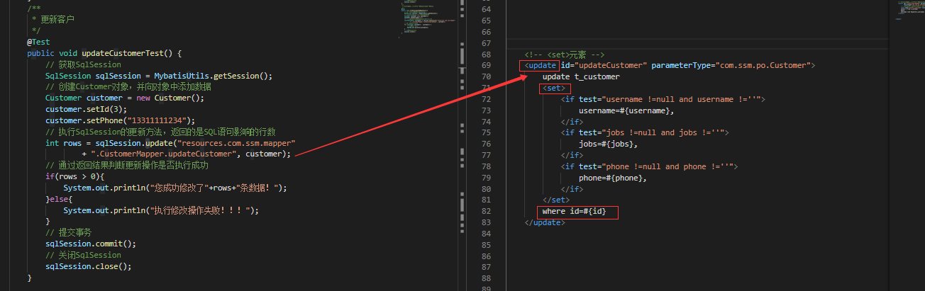This screenshot has width=925, height=291.
Task: Click the comment about creating Customer object
Action: [128, 87]
